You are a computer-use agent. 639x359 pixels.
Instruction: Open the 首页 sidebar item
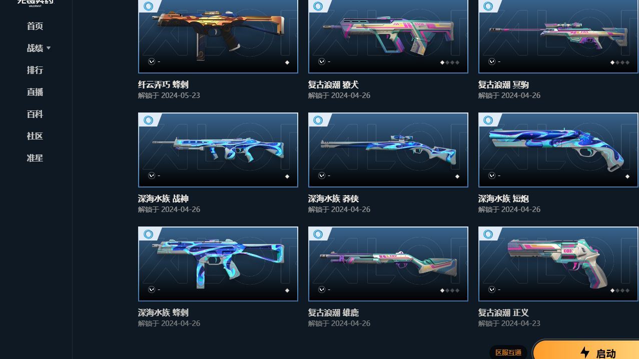point(35,26)
